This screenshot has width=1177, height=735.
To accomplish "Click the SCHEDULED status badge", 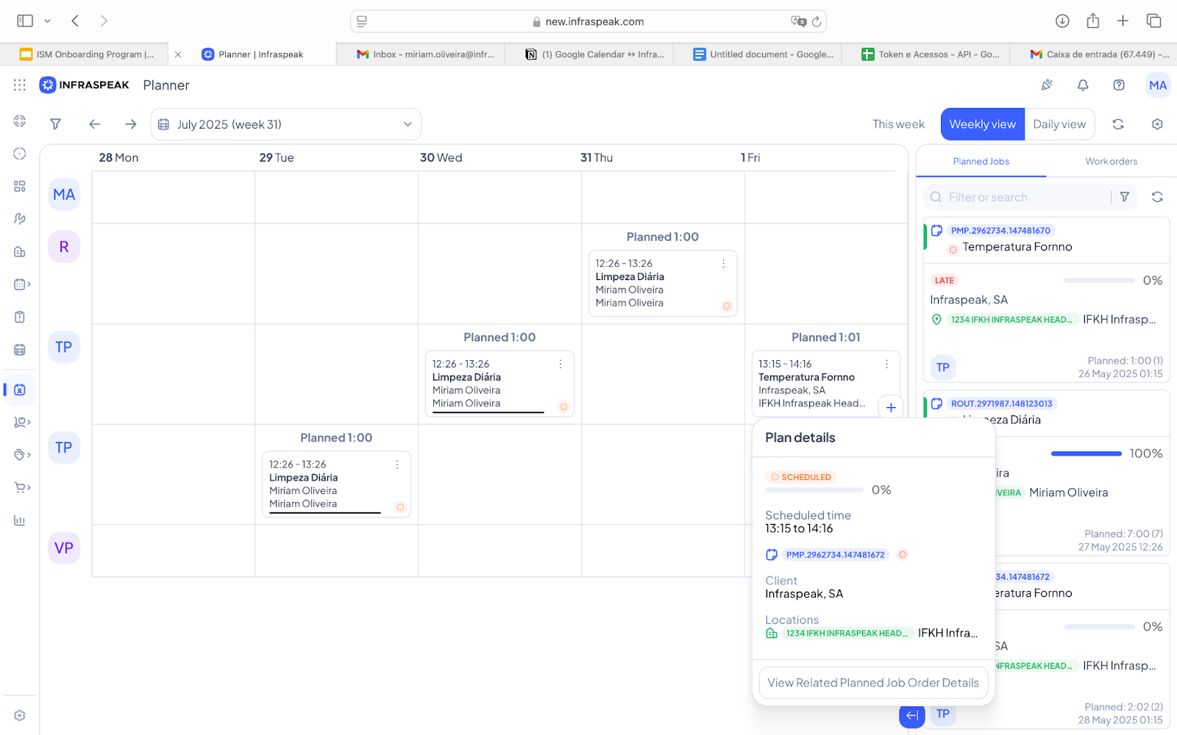I will [x=800, y=477].
